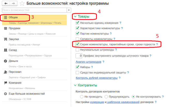The height and width of the screenshot is (107, 170).
Task: Toggle Неуникальные штрихкоды checkbox
Action: 78,50
